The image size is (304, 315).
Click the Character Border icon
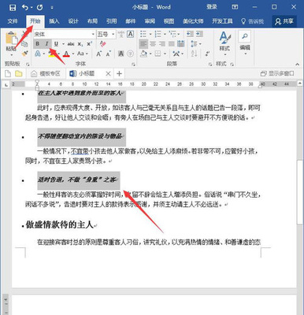(130, 34)
